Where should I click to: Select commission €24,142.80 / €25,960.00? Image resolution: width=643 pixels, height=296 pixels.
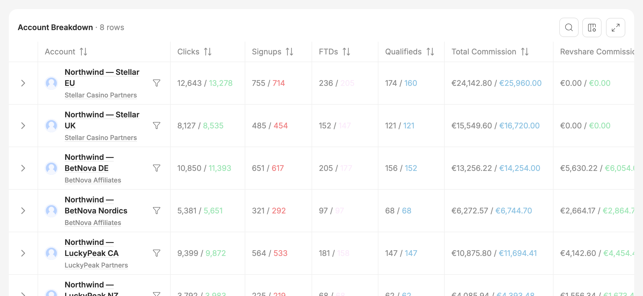click(496, 83)
